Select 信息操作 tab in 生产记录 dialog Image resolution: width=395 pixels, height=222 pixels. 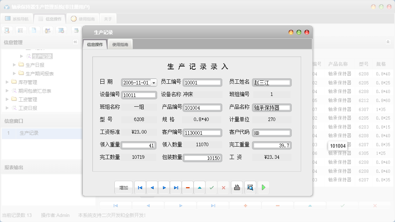point(95,45)
